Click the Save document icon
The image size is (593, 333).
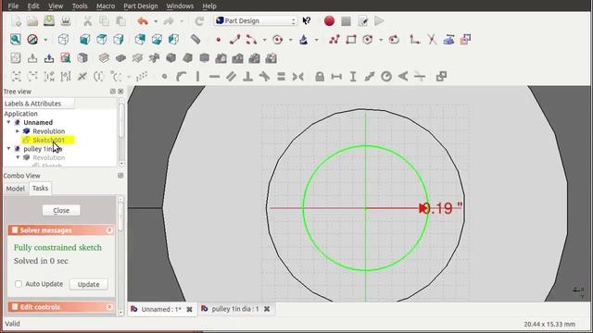49,20
